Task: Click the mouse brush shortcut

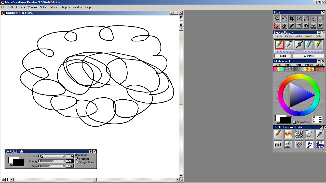Action: click(309, 134)
